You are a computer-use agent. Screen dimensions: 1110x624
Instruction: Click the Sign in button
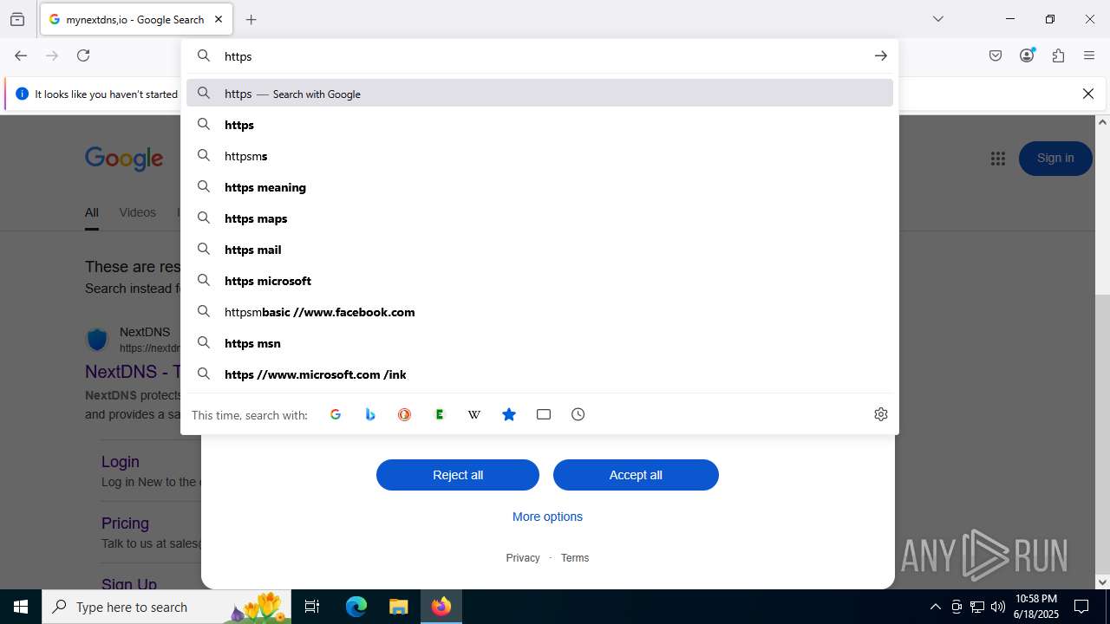click(1055, 159)
